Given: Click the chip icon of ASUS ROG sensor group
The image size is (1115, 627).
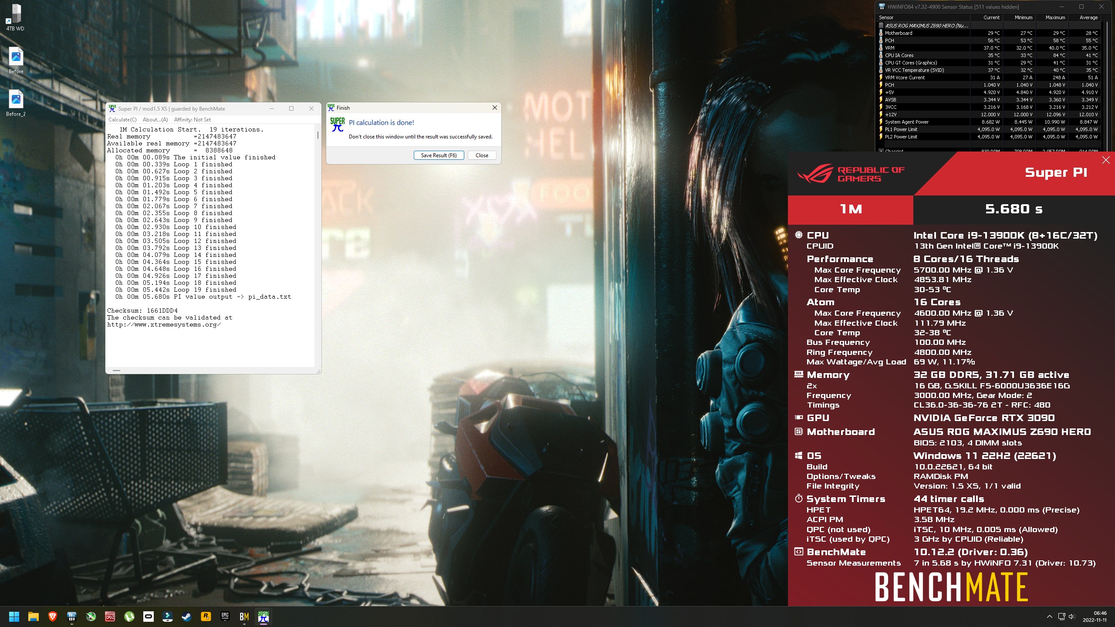Looking at the screenshot, I should point(881,26).
